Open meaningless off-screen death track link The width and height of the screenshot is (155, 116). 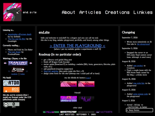point(20,34)
